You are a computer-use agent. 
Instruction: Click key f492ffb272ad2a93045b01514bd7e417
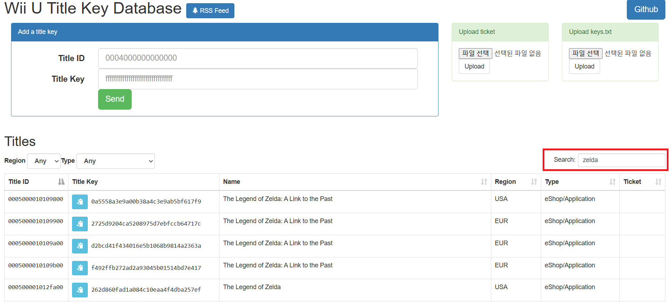pyautogui.click(x=146, y=268)
